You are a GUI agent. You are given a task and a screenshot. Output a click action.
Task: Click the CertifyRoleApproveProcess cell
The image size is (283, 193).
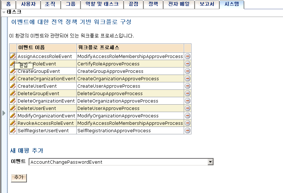tap(130, 64)
